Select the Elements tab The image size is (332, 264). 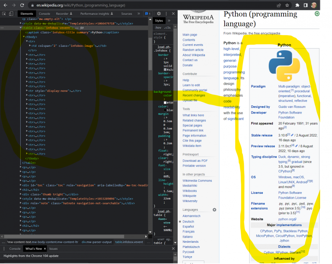tap(27, 13)
